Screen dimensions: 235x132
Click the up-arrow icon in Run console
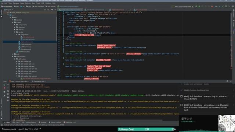(8, 85)
